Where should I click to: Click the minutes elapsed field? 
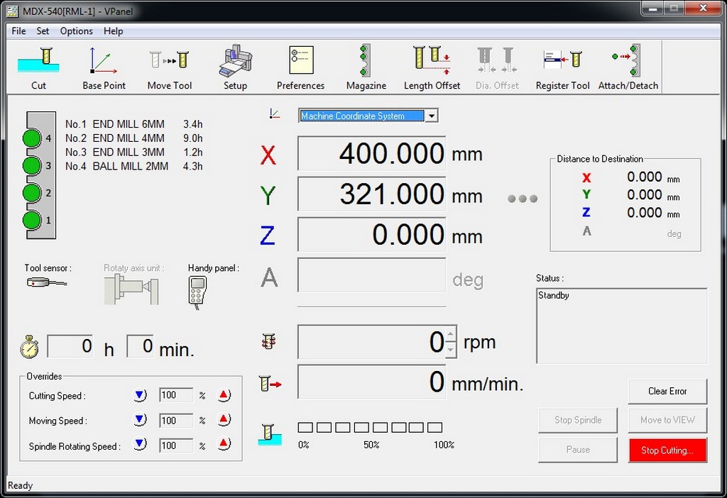click(140, 346)
